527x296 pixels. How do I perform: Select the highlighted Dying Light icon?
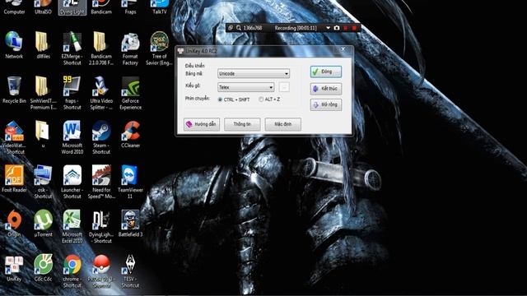[x=72, y=7]
